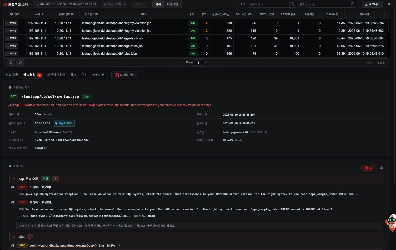The height and width of the screenshot is (250, 396).
Task: Expand the executeQuery() error detail arrow
Action: (x=119, y=245)
